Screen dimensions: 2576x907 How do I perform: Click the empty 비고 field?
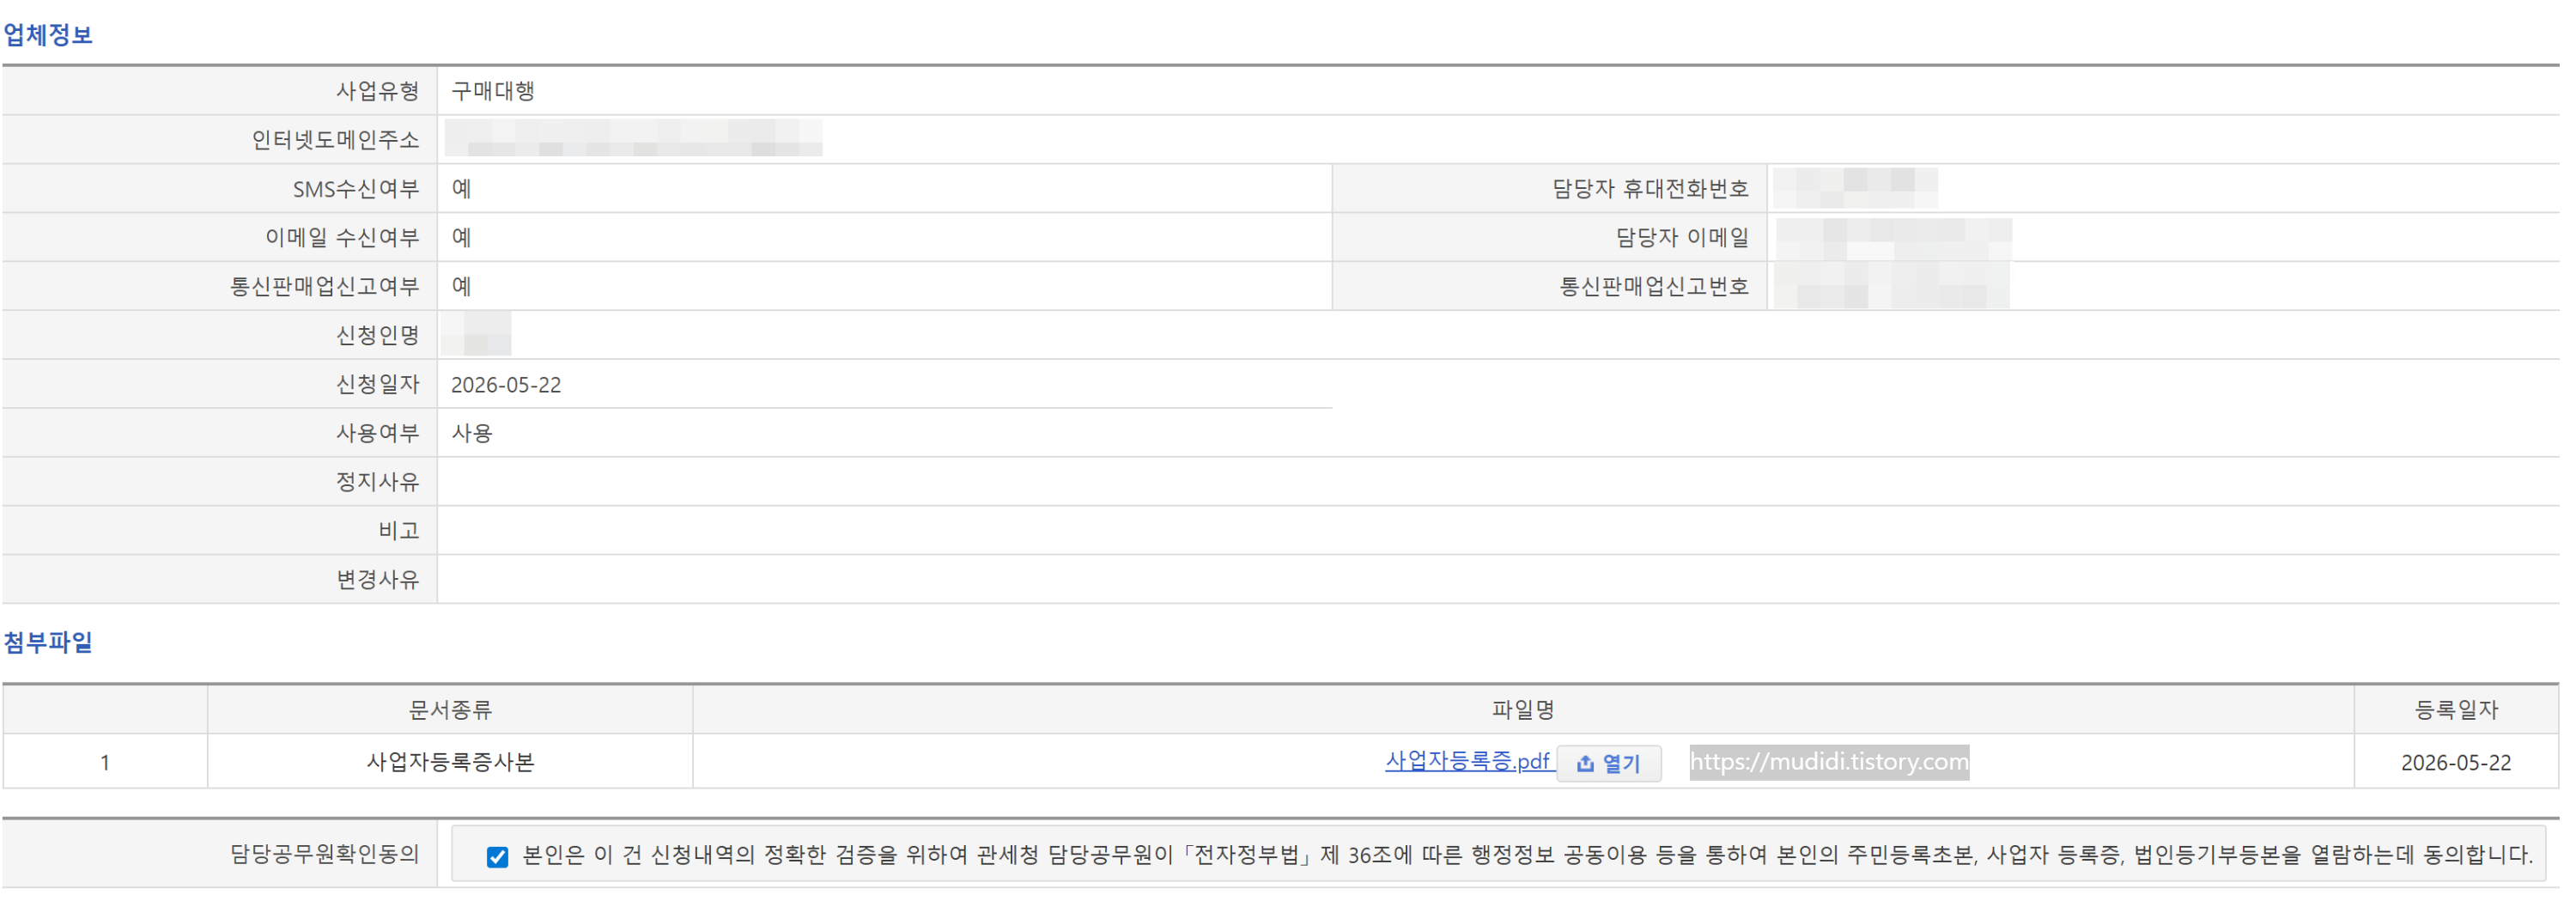pos(1498,531)
